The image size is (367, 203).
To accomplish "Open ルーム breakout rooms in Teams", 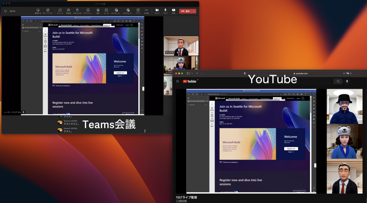I will pyautogui.click(x=106, y=11).
